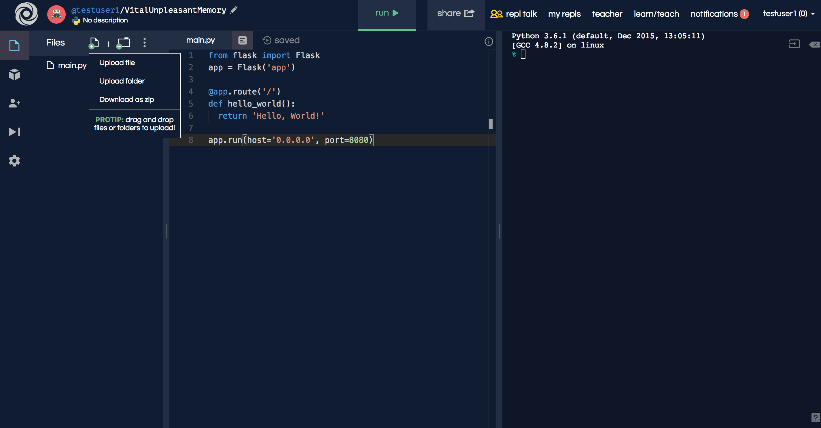This screenshot has height=428, width=821.
Task: Open the Debugger play-step icon
Action: (14, 132)
